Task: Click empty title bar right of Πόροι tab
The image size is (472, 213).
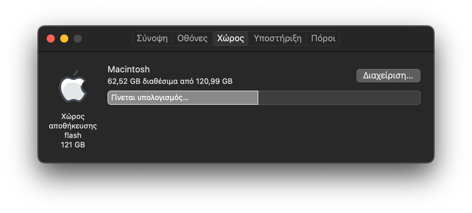Action: tap(385, 39)
